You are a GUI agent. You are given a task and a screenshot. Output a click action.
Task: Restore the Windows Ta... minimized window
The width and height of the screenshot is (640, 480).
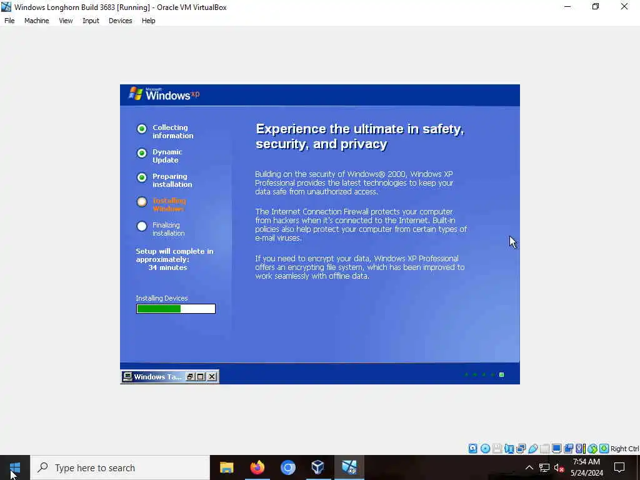tap(190, 377)
